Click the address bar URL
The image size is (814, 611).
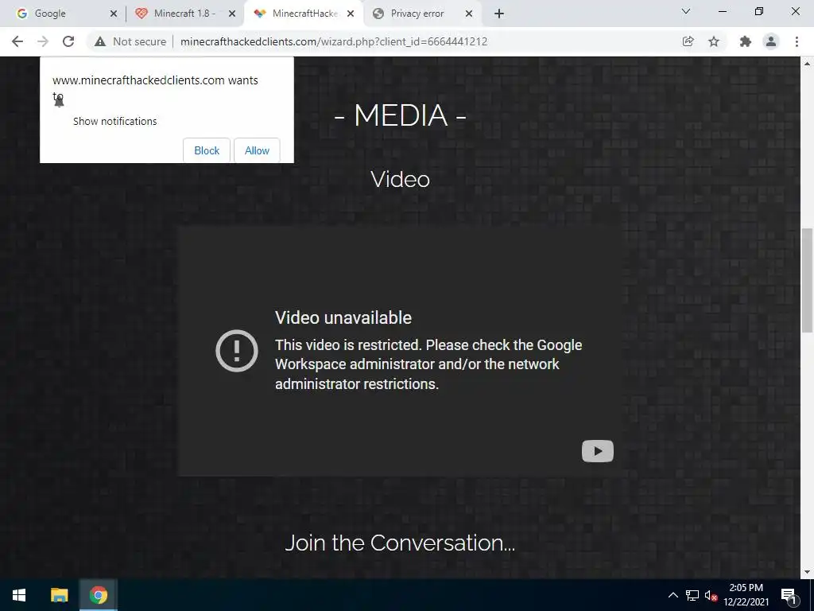click(334, 41)
